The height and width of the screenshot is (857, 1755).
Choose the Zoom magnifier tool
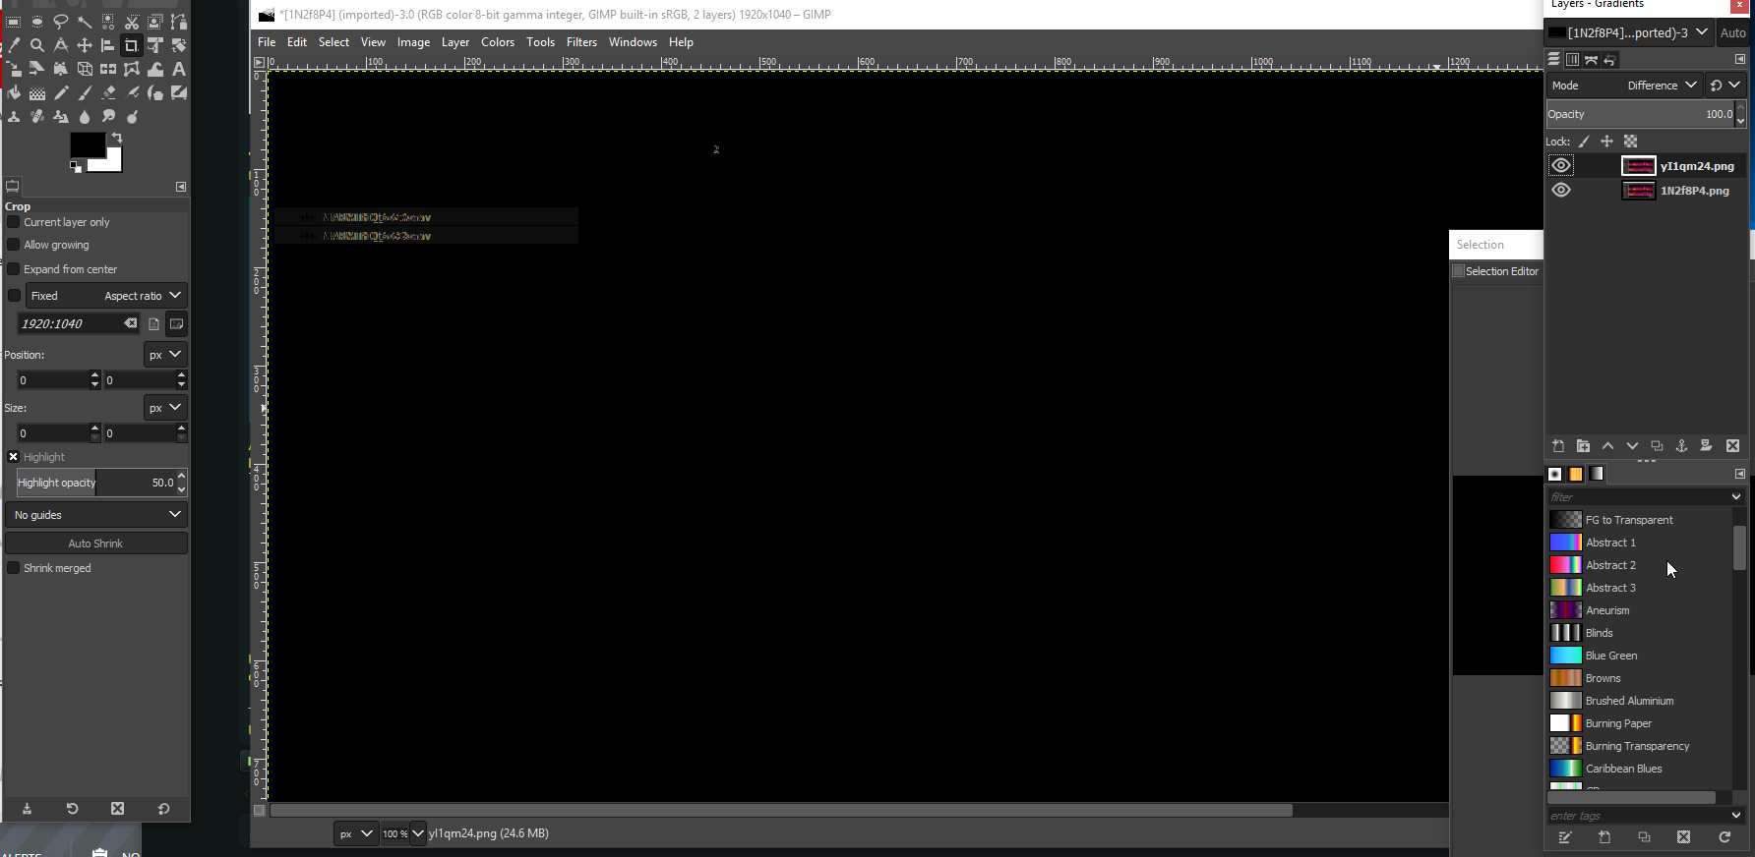coord(37,45)
